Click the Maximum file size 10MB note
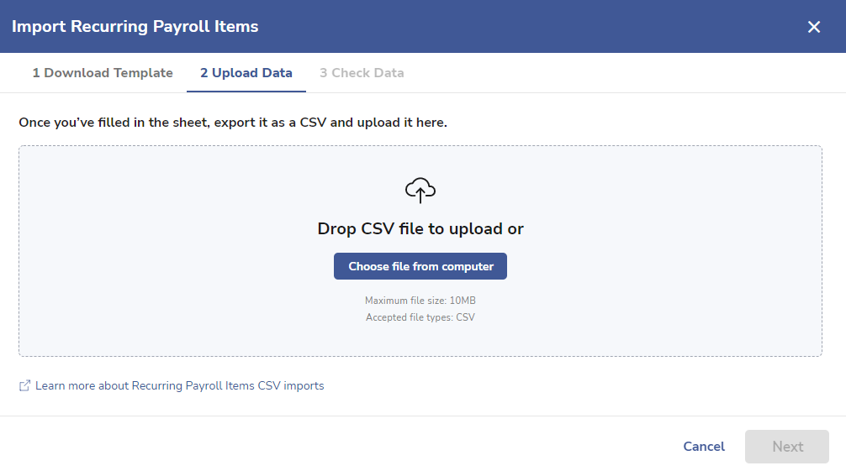Viewport: 846px width, 471px height. (x=420, y=301)
